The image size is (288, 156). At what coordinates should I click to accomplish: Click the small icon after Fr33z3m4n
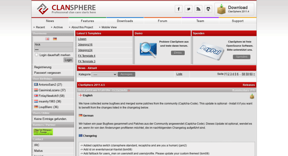[x=129, y=90]
